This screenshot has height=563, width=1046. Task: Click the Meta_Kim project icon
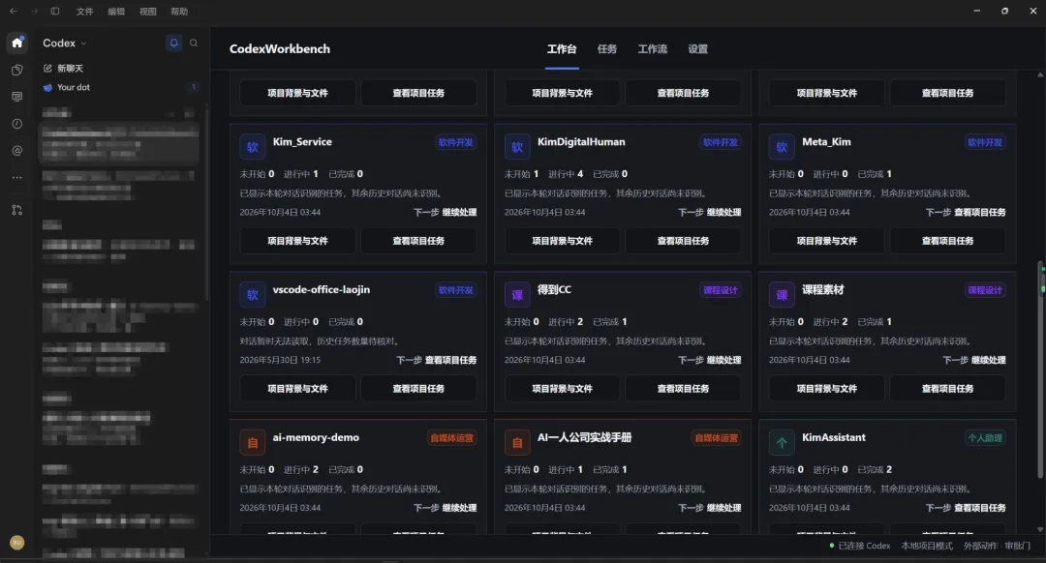pos(782,147)
